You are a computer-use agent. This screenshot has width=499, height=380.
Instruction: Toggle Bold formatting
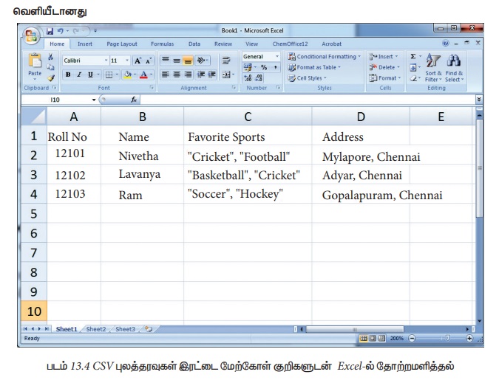pos(68,75)
